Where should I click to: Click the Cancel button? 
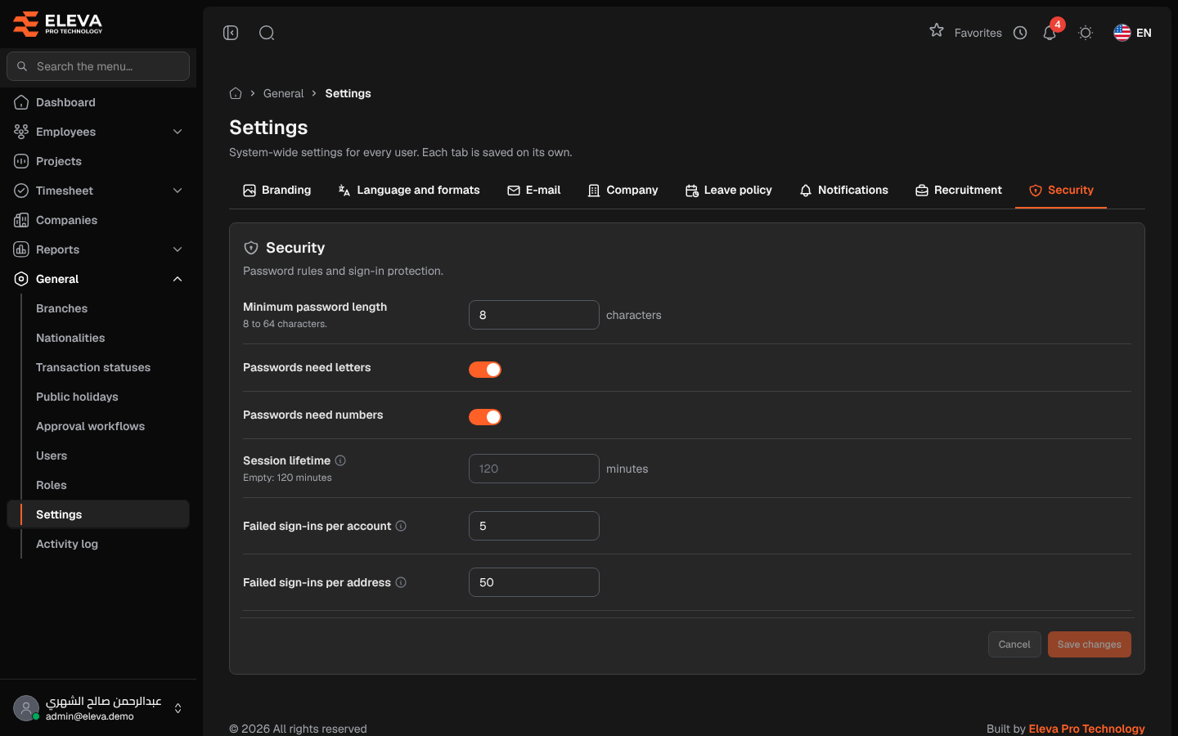point(1014,644)
